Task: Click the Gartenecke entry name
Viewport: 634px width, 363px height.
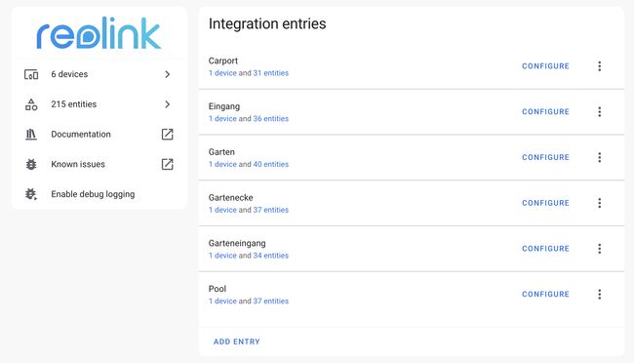Action: 231,198
